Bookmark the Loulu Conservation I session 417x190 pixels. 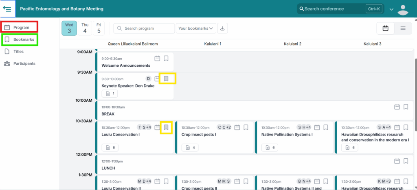(x=166, y=127)
